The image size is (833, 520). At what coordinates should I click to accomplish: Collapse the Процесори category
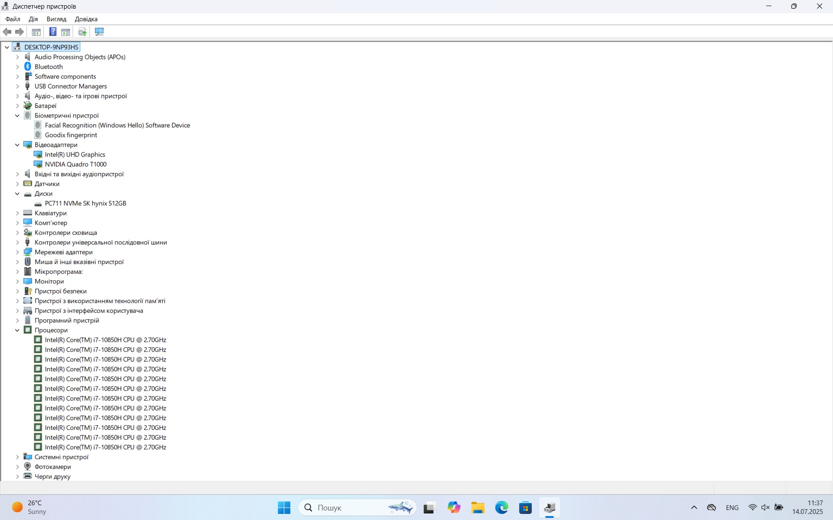(x=17, y=330)
